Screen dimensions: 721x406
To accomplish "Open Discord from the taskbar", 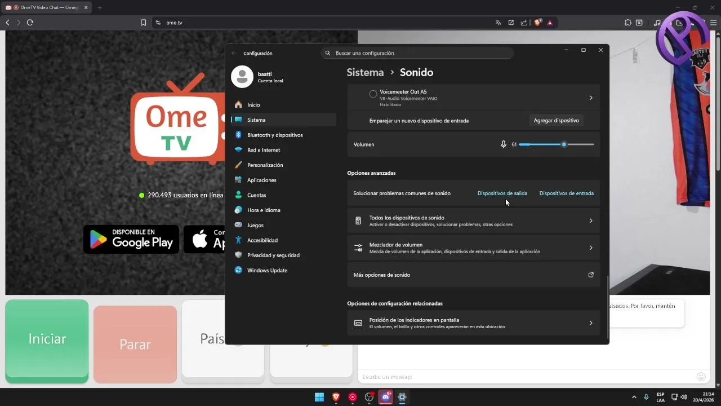I will pos(385,397).
